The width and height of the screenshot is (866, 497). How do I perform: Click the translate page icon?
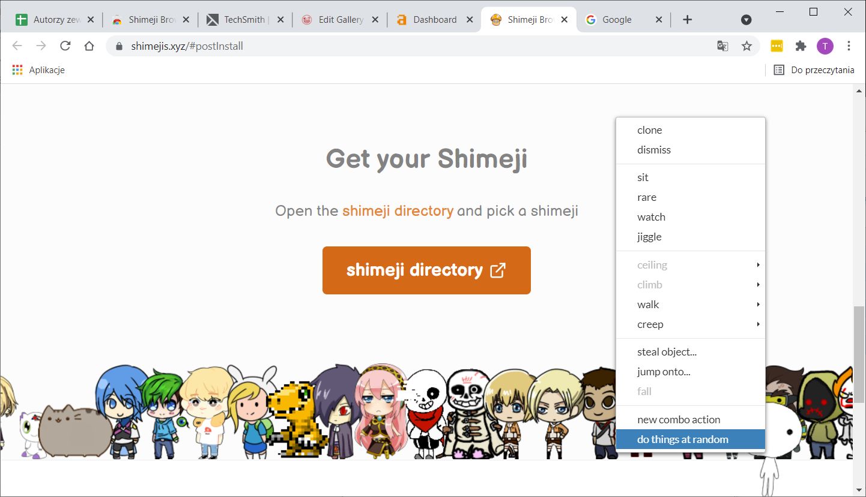click(x=722, y=46)
